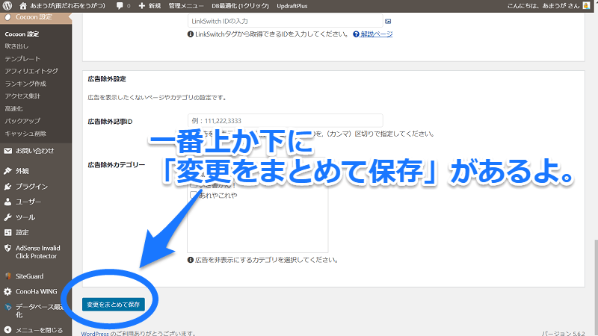
Task: Open AdSense Invalid Click Protector shield menu
Action: pyautogui.click(x=9, y=248)
